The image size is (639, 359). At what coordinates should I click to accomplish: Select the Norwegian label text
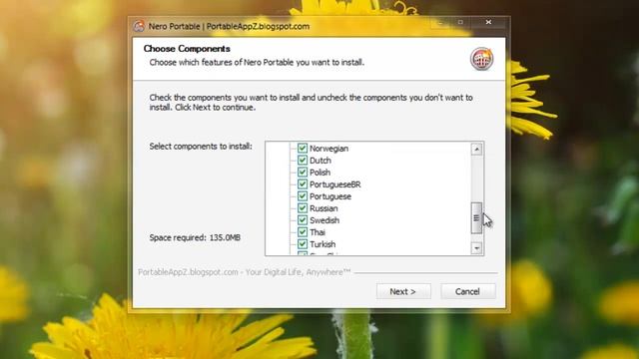pos(328,149)
